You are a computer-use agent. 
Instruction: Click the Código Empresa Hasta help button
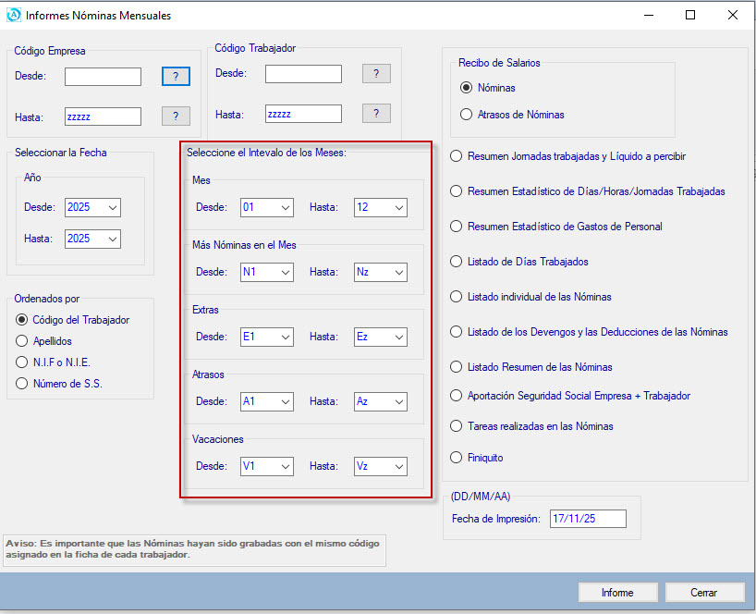point(176,116)
